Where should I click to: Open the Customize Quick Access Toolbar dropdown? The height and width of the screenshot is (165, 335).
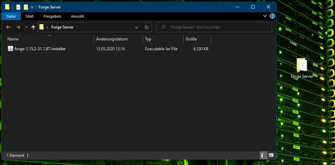pyautogui.click(x=32, y=7)
